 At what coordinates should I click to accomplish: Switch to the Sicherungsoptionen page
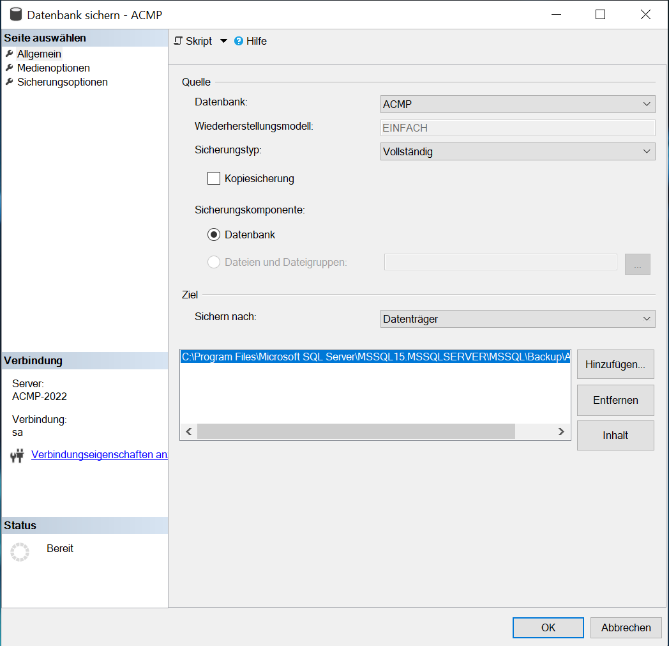click(63, 82)
